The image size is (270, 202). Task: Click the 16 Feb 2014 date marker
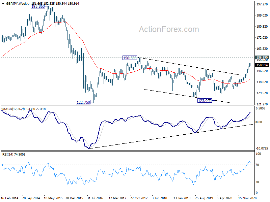point(10,198)
